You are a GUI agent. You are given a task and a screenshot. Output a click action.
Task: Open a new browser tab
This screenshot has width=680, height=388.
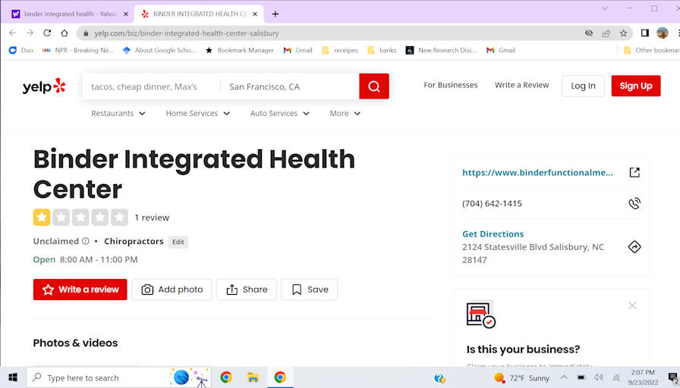[x=275, y=14]
